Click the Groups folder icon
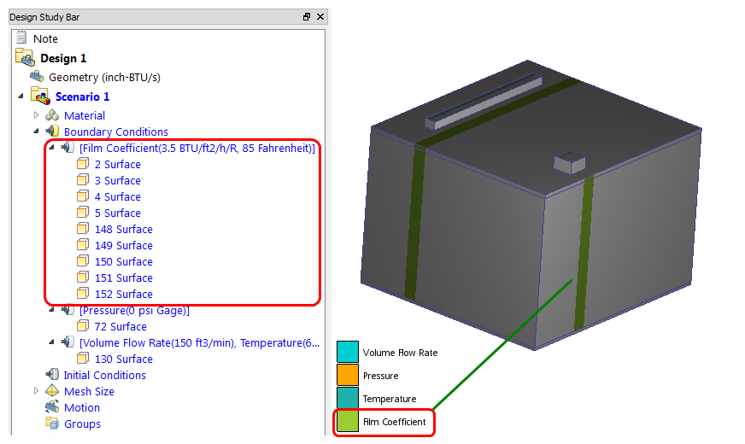Viewport: 745px width, 444px height. tap(52, 423)
